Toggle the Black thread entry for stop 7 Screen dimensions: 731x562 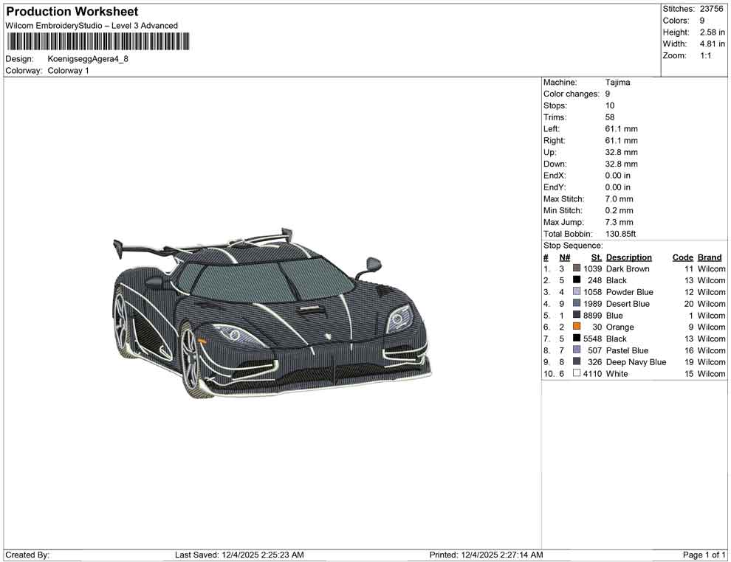[575, 339]
